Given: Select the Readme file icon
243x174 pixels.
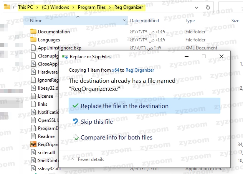Looking at the screenshot, I should [33, 136].
